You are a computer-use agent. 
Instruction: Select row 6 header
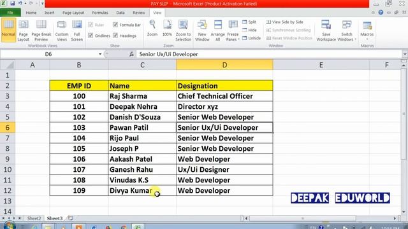(7, 127)
